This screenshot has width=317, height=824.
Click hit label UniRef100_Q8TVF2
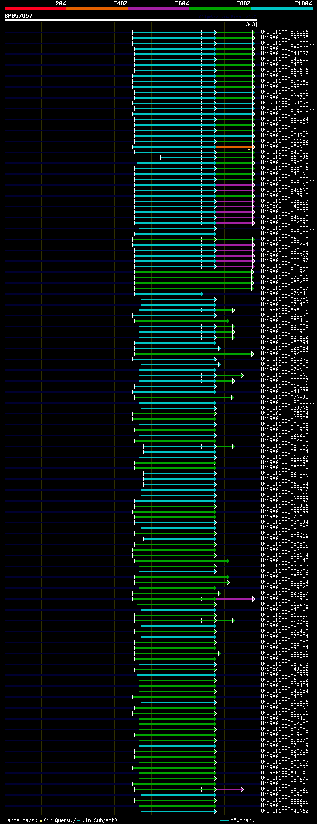[284, 233]
